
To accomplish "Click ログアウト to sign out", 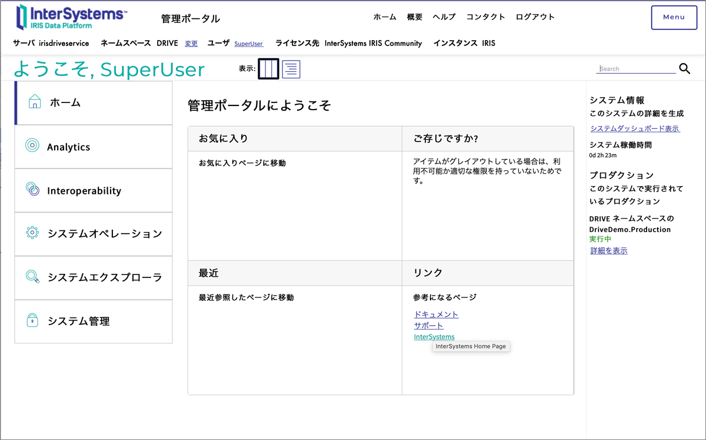I will click(535, 17).
